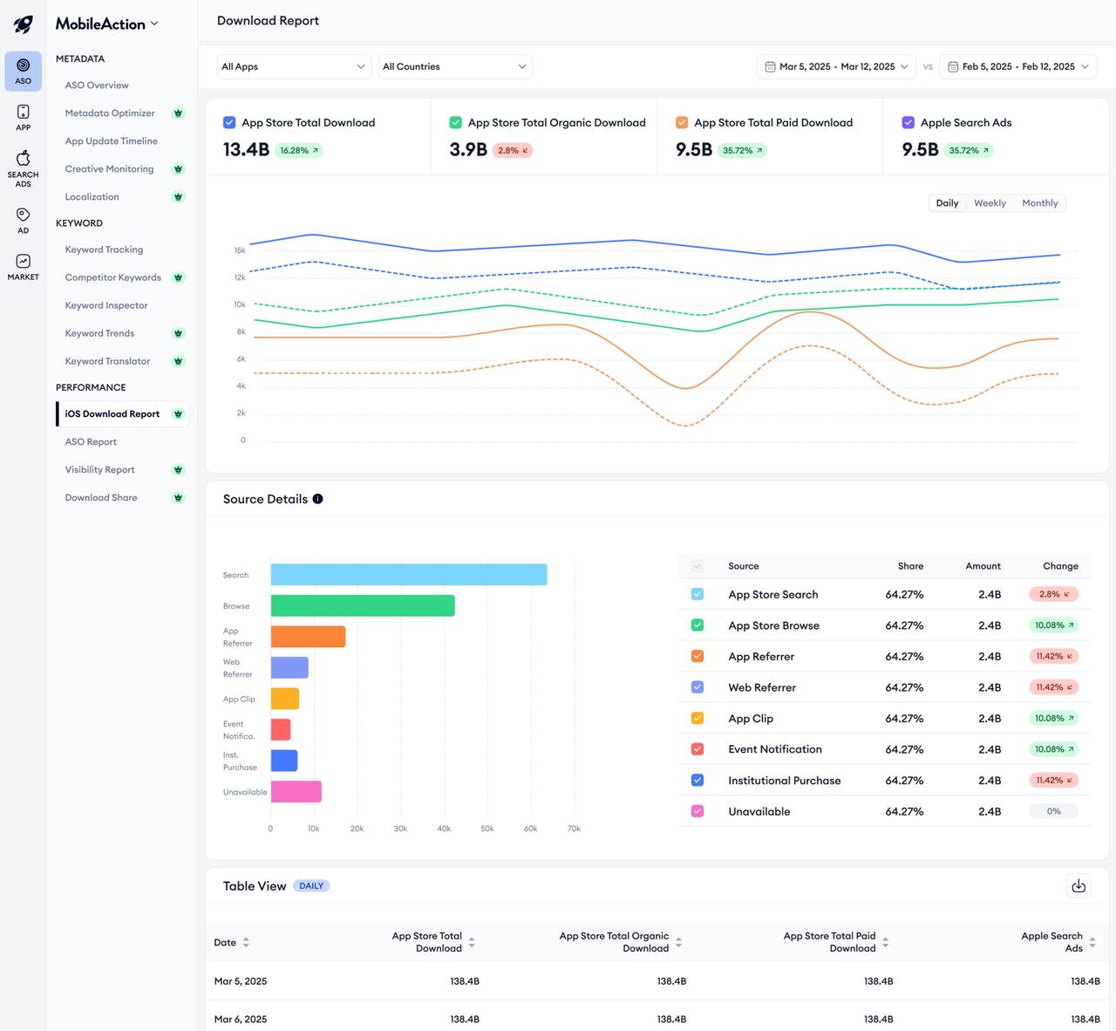
Task: Open Competitor Keywords page
Action: point(113,277)
